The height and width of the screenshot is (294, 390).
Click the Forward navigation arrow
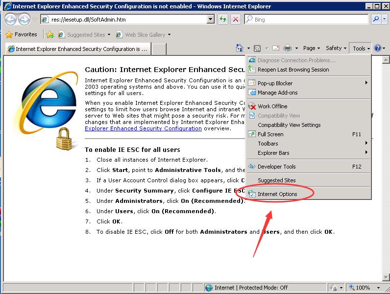click(x=24, y=20)
